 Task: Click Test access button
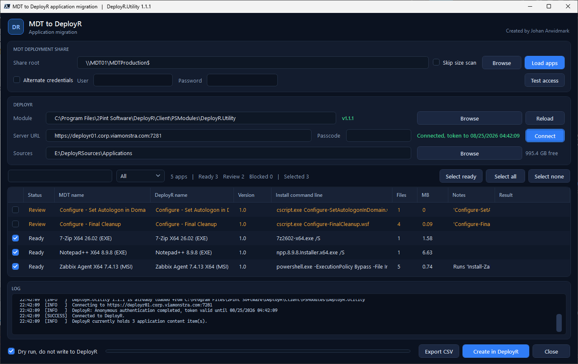pyautogui.click(x=544, y=80)
